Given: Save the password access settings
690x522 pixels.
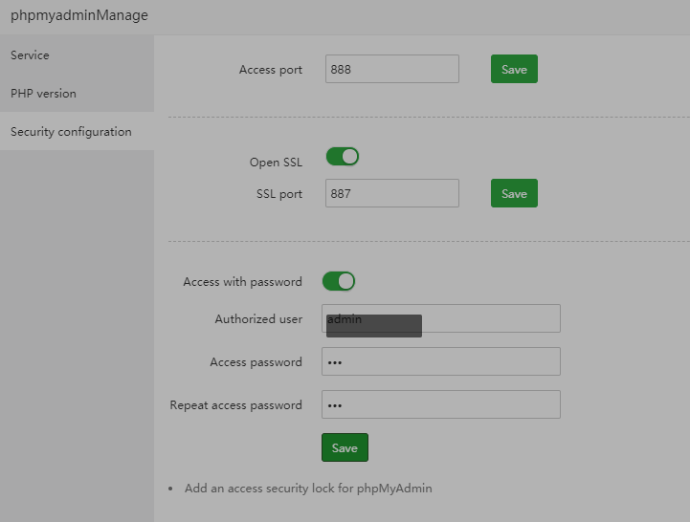Looking at the screenshot, I should [345, 447].
